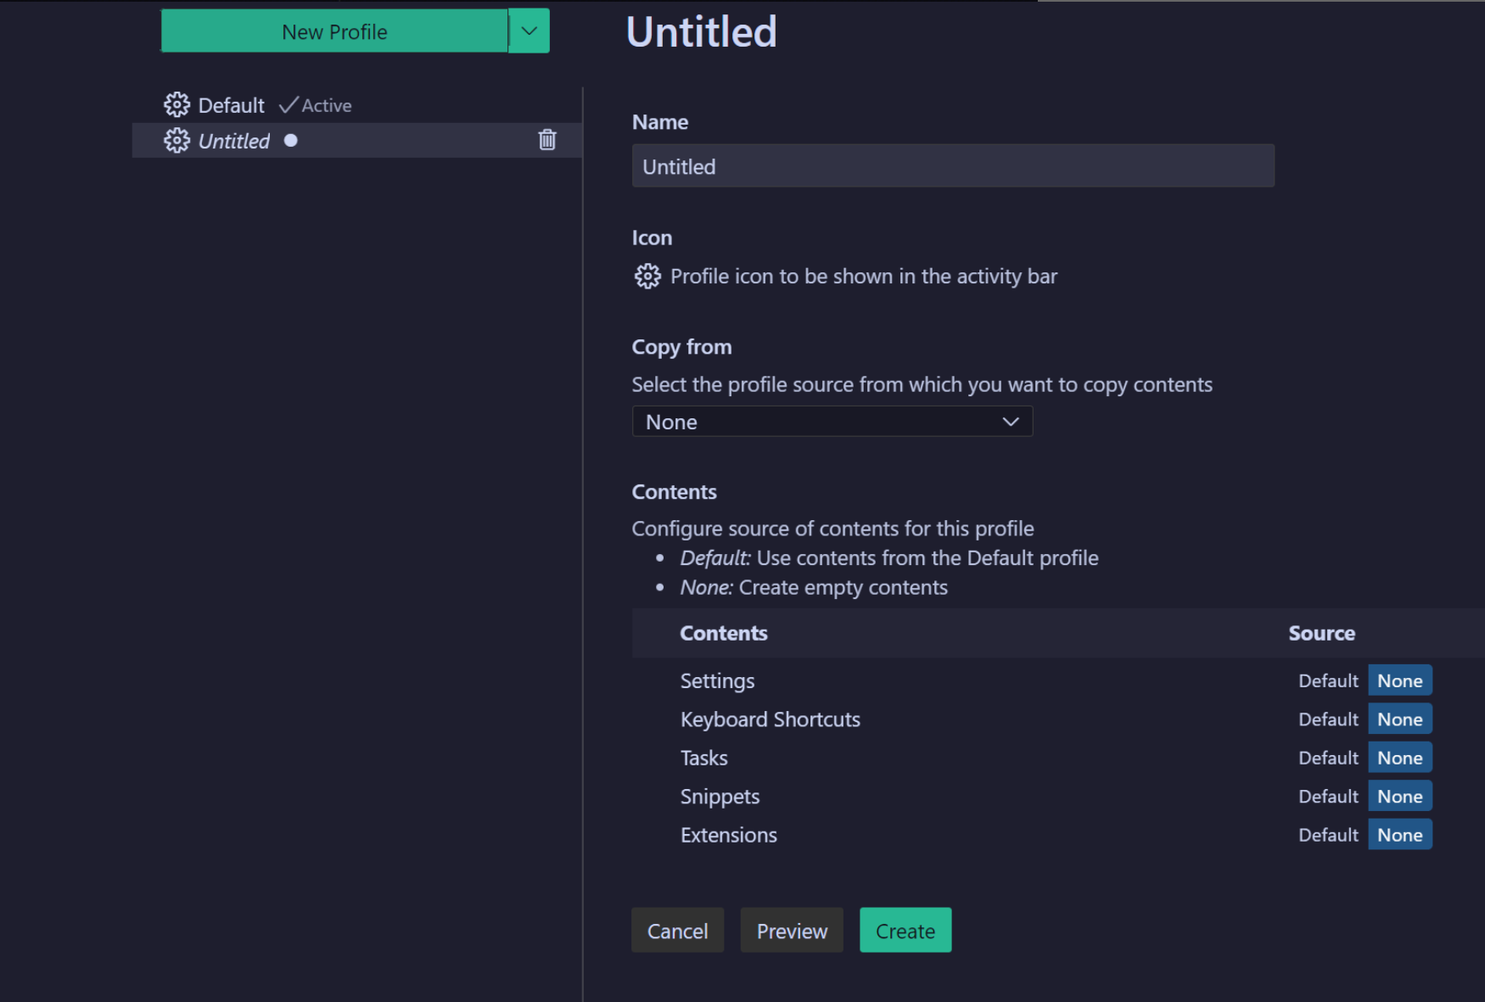The image size is (1485, 1002).
Task: Expand the New Profile dropdown arrow
Action: pyautogui.click(x=530, y=31)
